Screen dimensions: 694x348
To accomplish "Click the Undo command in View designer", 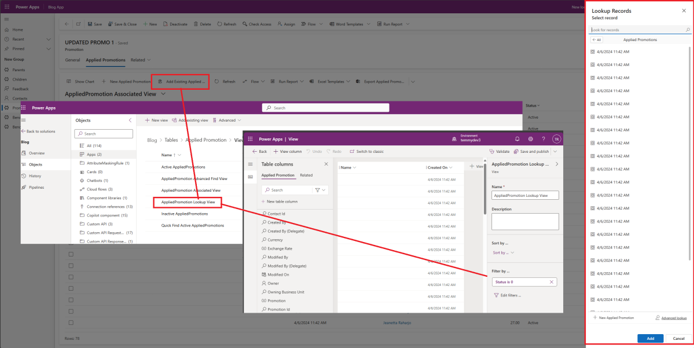I will tap(314, 152).
